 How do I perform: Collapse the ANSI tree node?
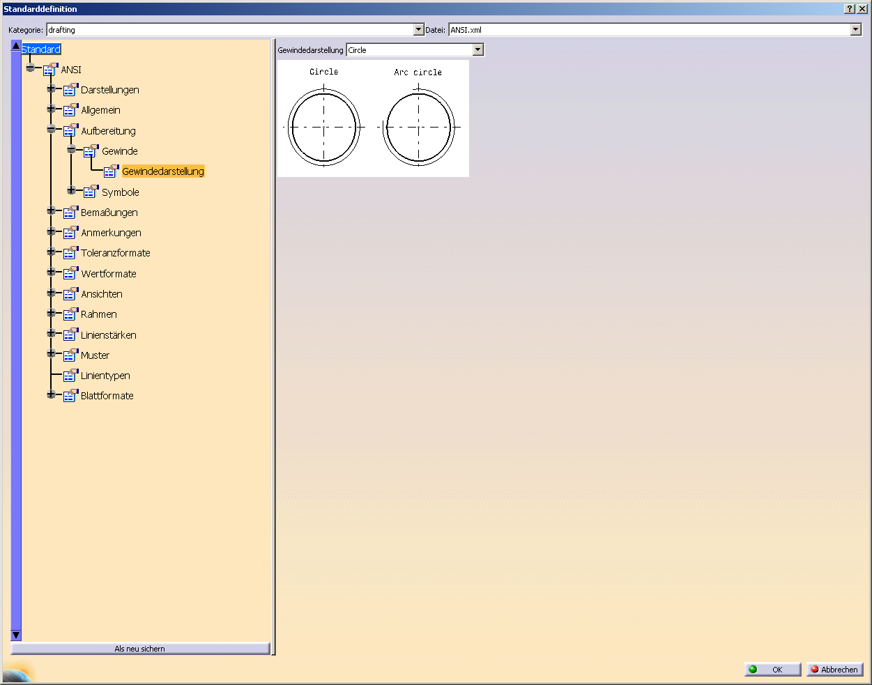click(x=30, y=68)
